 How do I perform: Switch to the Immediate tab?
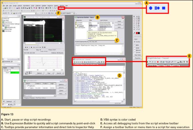pyautogui.click(x=152, y=66)
